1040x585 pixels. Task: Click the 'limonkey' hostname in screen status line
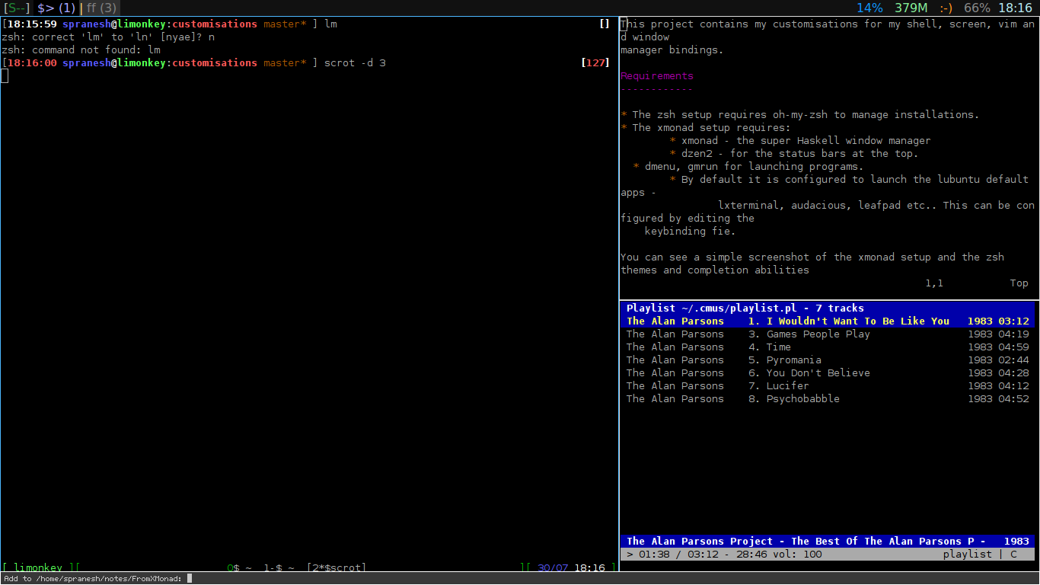coord(38,568)
